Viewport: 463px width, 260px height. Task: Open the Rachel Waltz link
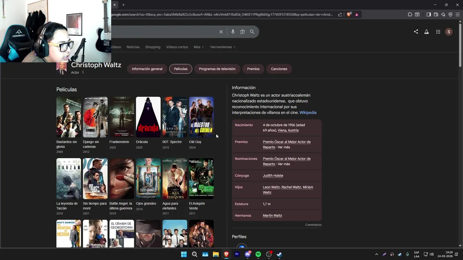(x=291, y=187)
